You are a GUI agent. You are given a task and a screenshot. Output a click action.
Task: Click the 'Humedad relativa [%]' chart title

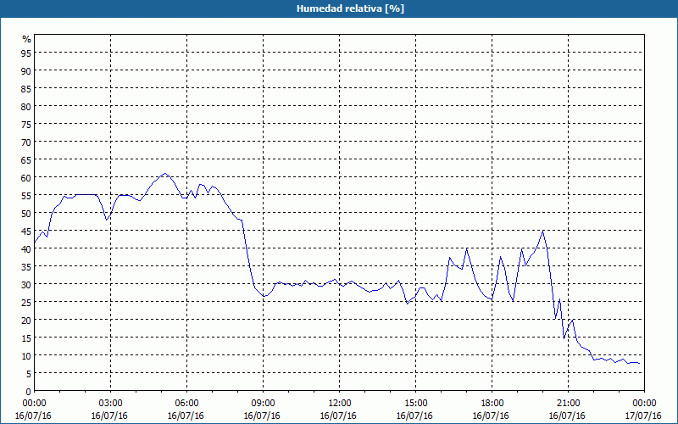click(350, 8)
